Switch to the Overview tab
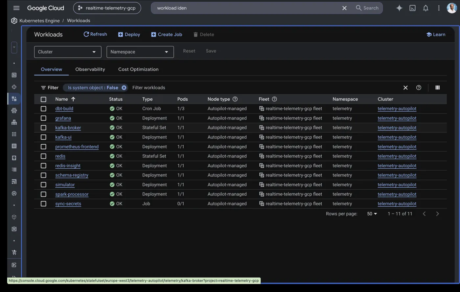460x292 pixels. click(x=51, y=69)
